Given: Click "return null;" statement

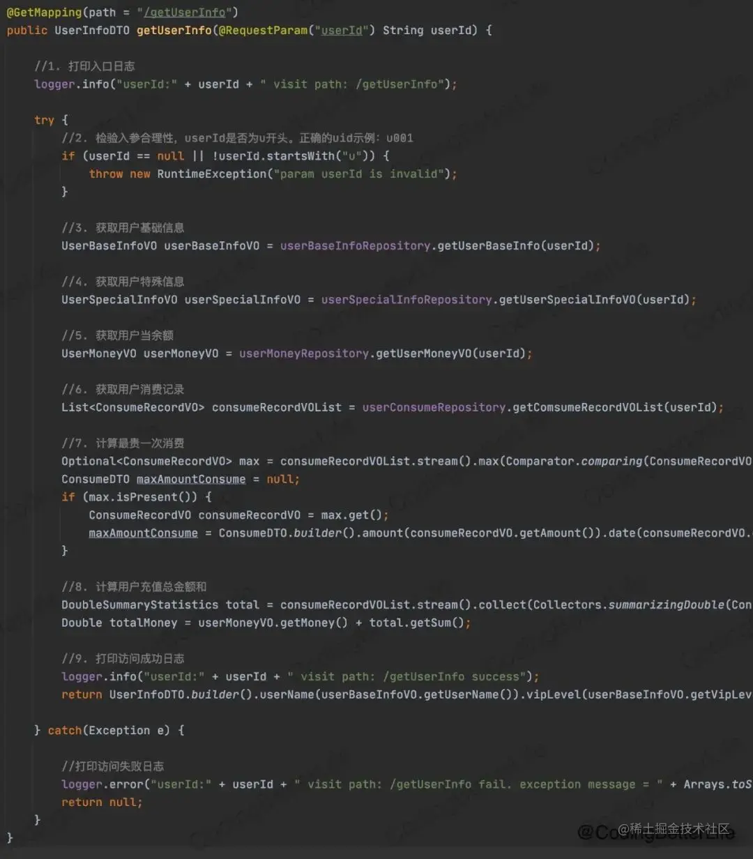Looking at the screenshot, I should coord(102,803).
